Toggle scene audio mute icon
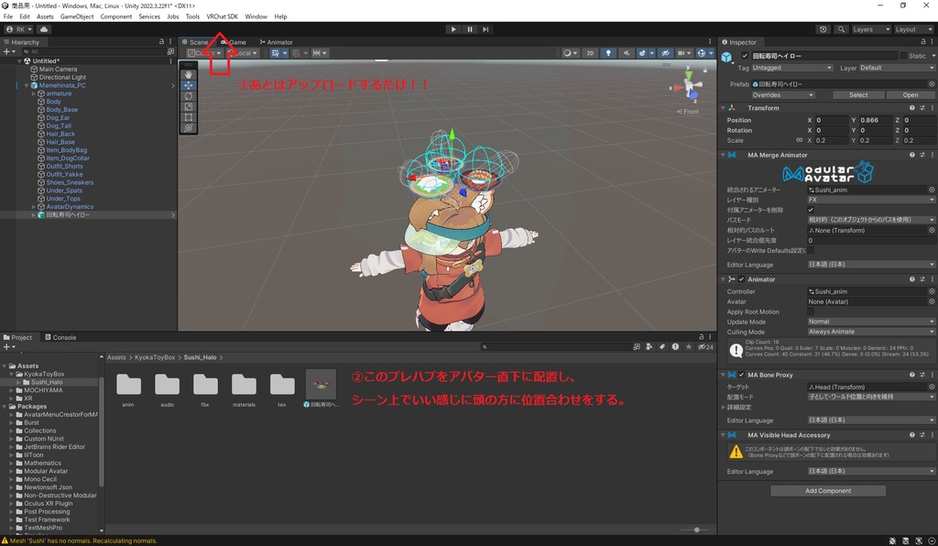This screenshot has height=546, width=938. click(x=627, y=53)
